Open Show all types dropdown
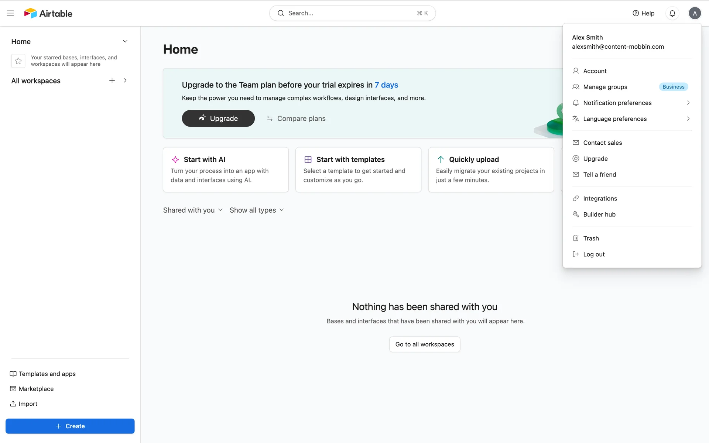This screenshot has height=443, width=709. (x=257, y=210)
